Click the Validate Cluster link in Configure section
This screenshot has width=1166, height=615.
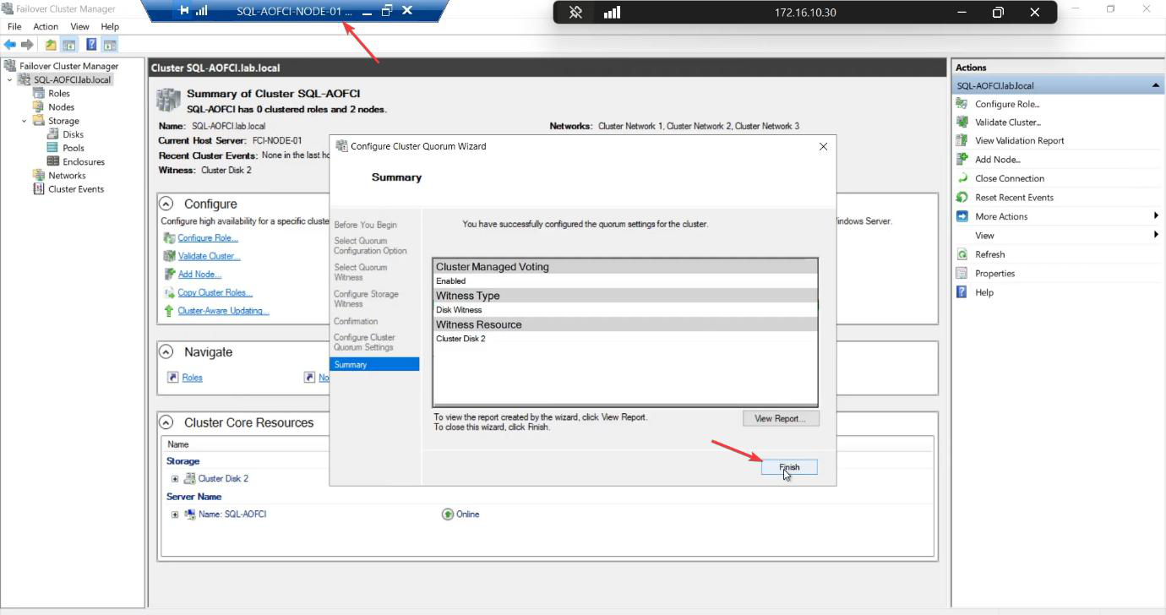pos(209,256)
